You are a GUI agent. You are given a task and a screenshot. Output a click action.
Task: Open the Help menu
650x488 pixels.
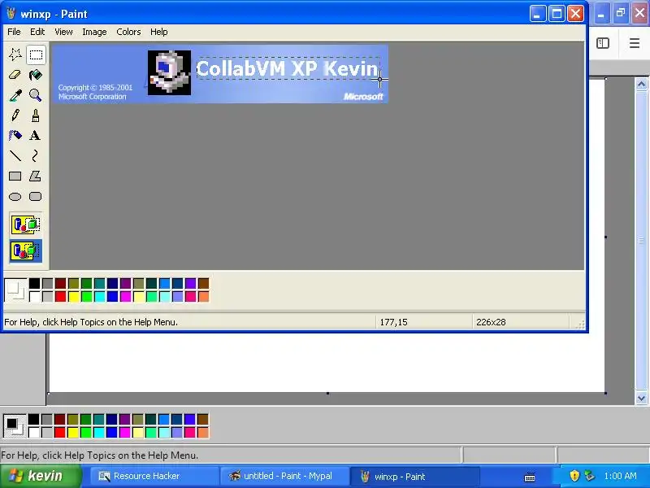[158, 32]
